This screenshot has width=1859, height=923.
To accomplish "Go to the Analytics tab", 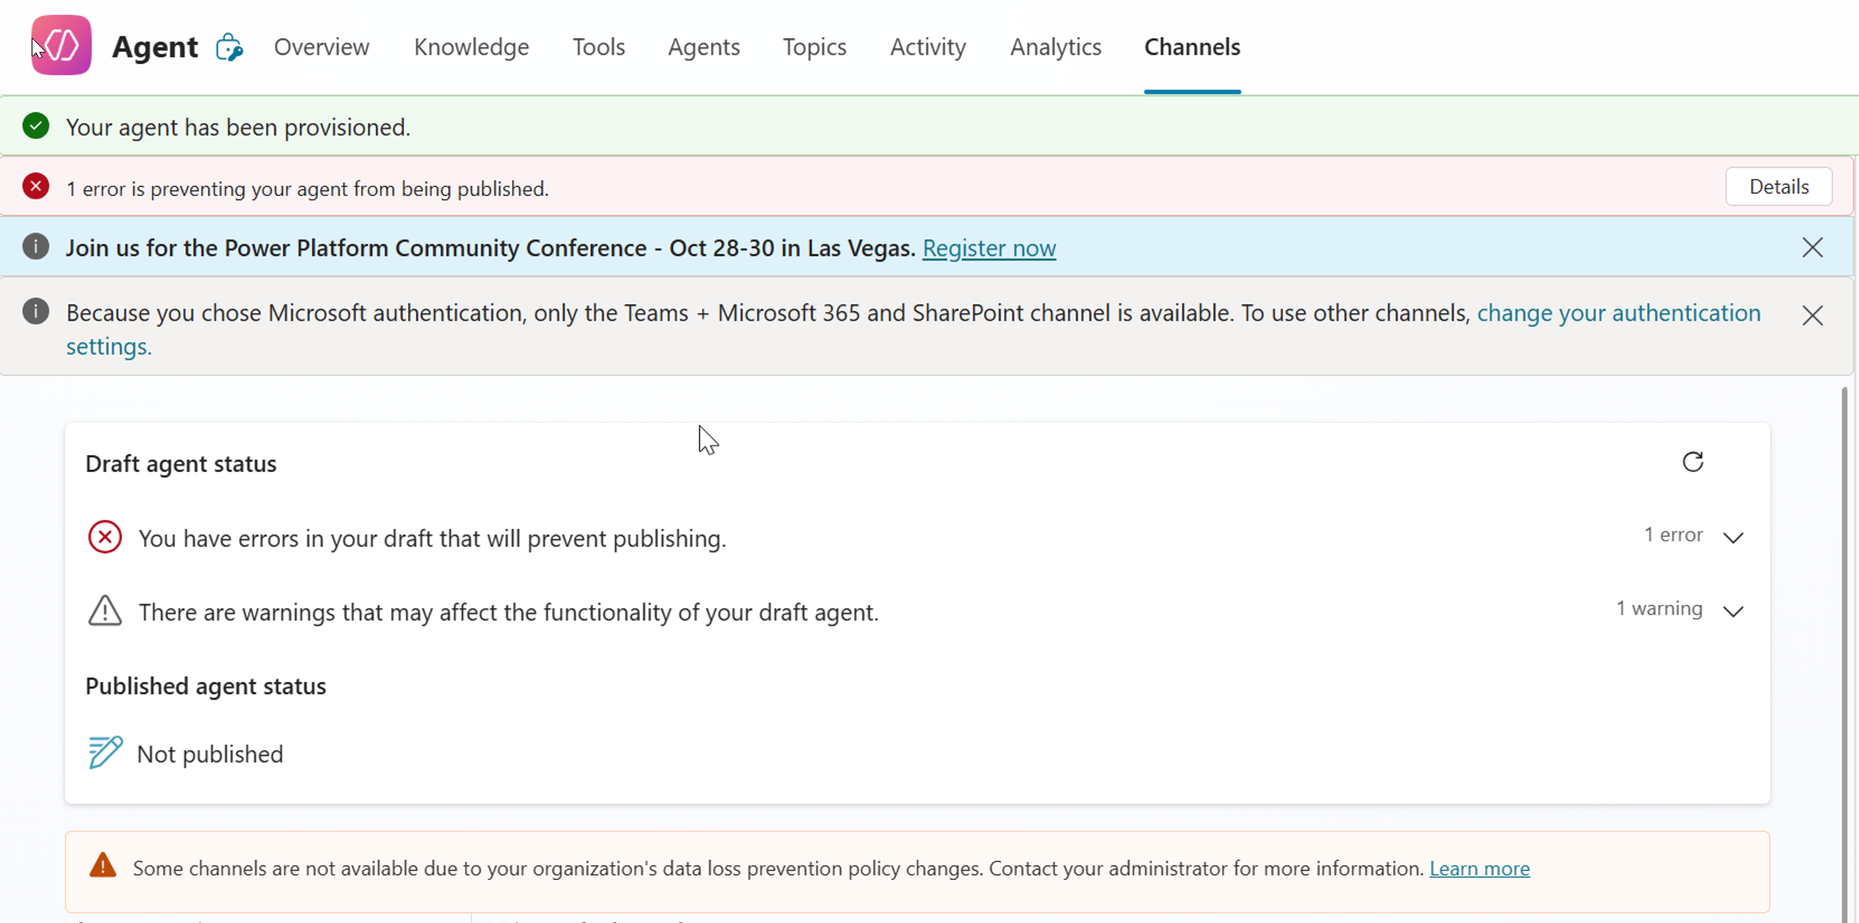I will (1055, 47).
